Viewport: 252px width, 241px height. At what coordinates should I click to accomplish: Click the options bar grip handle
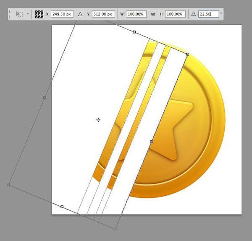click(x=10, y=14)
